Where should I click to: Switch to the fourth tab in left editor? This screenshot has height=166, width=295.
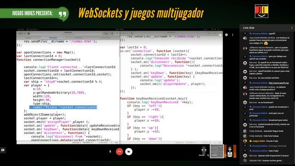click(x=106, y=38)
